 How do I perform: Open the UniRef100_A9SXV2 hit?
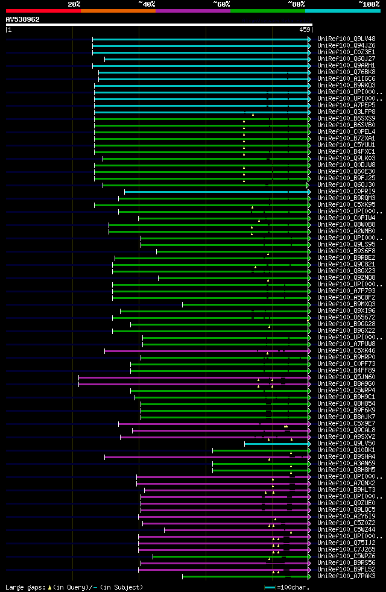[346, 437]
